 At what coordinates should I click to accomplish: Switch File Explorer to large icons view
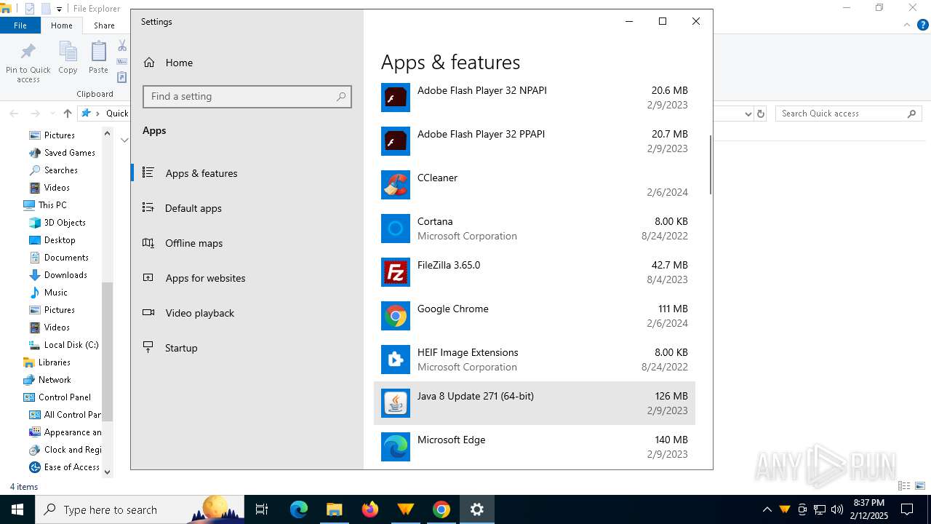[920, 486]
